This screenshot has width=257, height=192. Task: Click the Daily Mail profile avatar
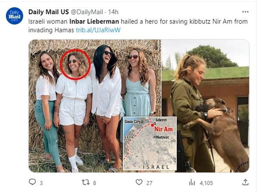(14, 16)
